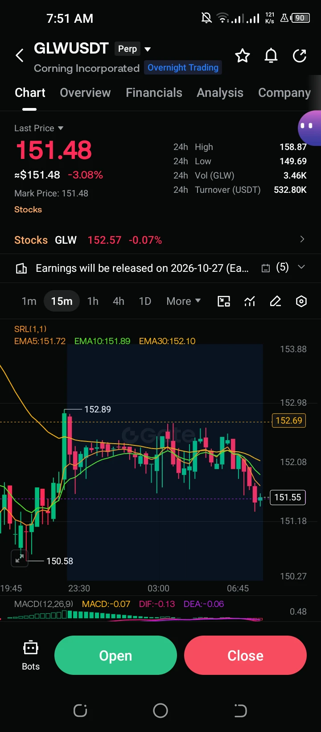Tap the share arrow icon
The height and width of the screenshot is (732, 321).
pos(300,56)
